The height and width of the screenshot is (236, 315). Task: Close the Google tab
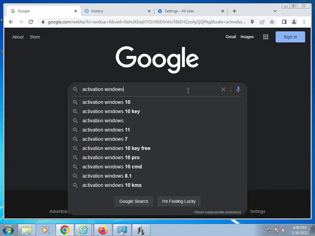(x=76, y=11)
